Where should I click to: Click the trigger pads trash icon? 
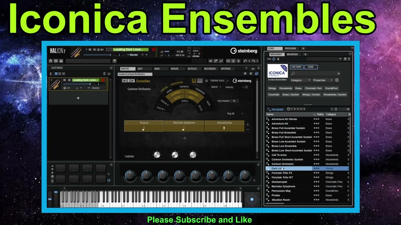tap(52, 181)
